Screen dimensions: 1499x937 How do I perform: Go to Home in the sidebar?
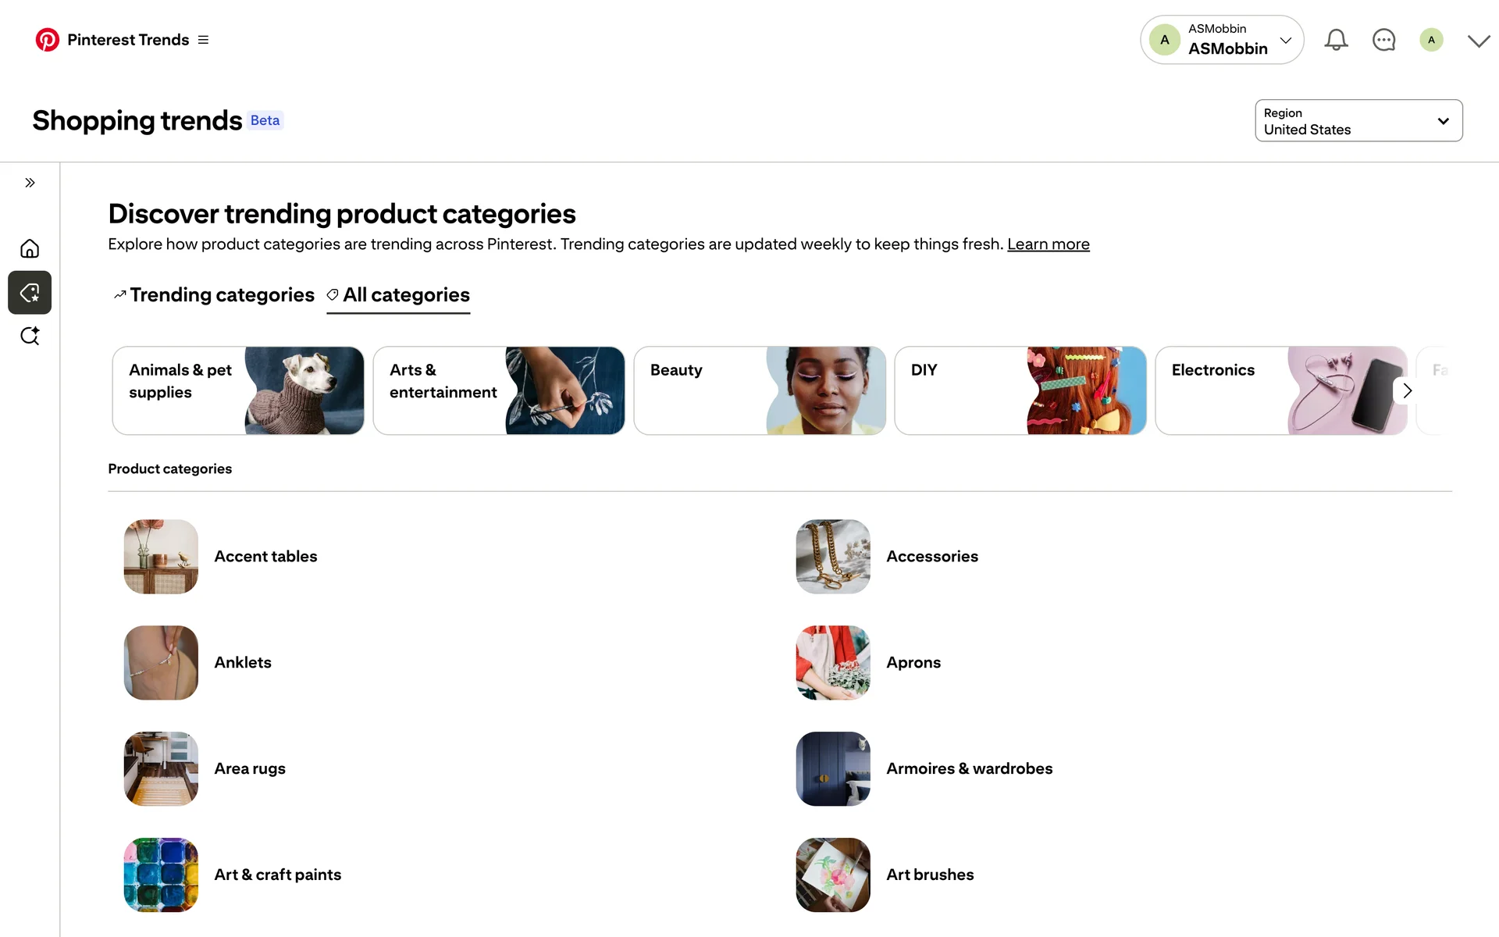(x=30, y=249)
